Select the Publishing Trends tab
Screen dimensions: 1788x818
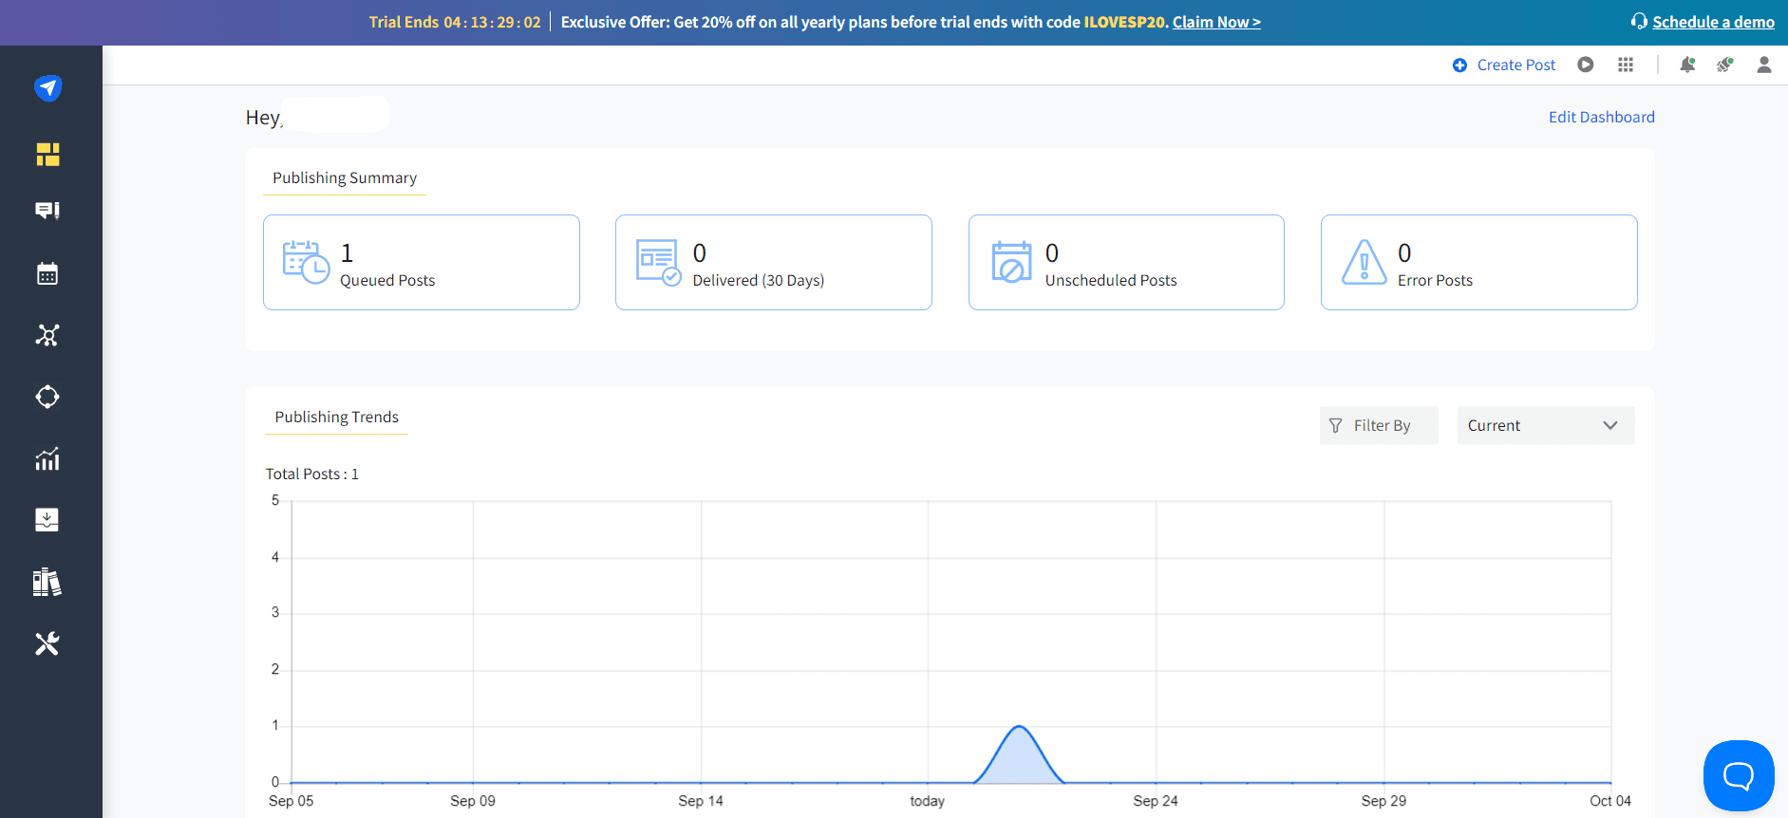pos(336,418)
